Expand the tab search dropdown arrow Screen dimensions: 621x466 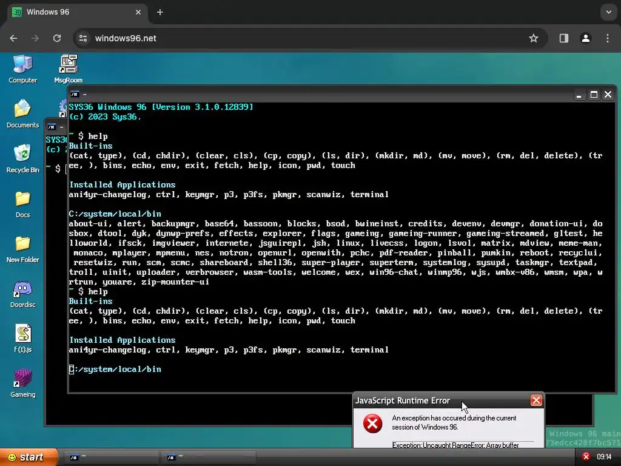609,12
